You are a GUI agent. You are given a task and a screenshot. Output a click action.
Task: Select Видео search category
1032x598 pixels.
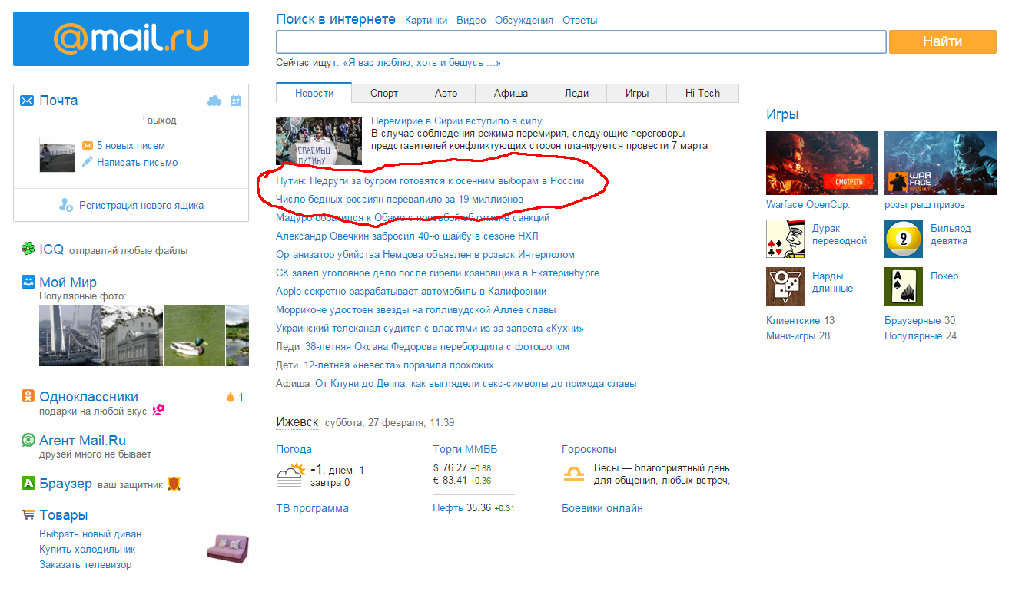[x=471, y=21]
